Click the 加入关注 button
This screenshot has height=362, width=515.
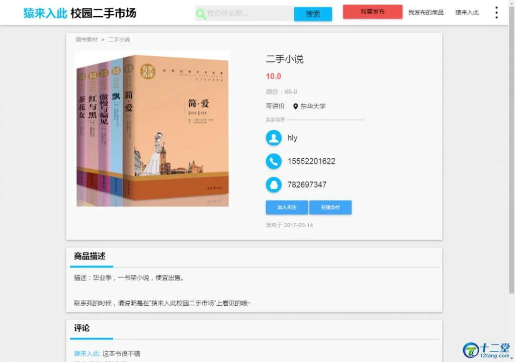pyautogui.click(x=287, y=207)
